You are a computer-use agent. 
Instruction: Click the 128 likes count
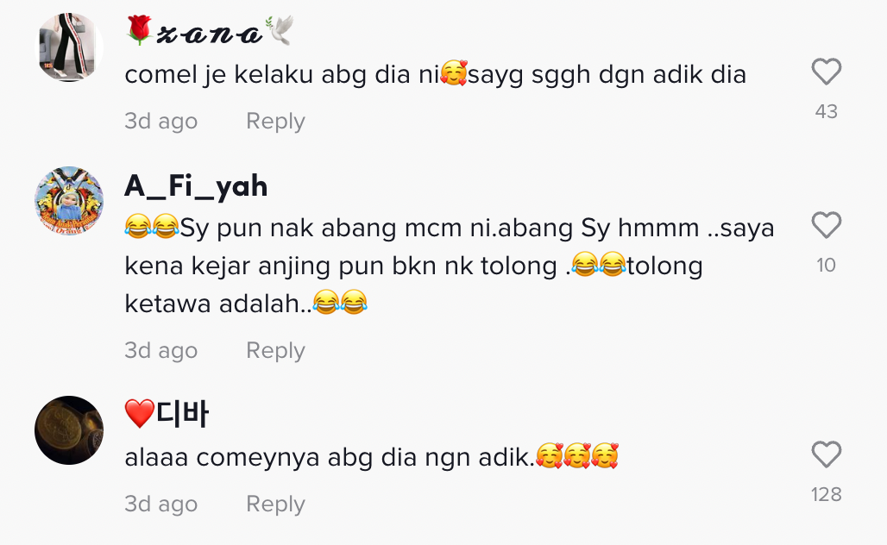point(827,495)
